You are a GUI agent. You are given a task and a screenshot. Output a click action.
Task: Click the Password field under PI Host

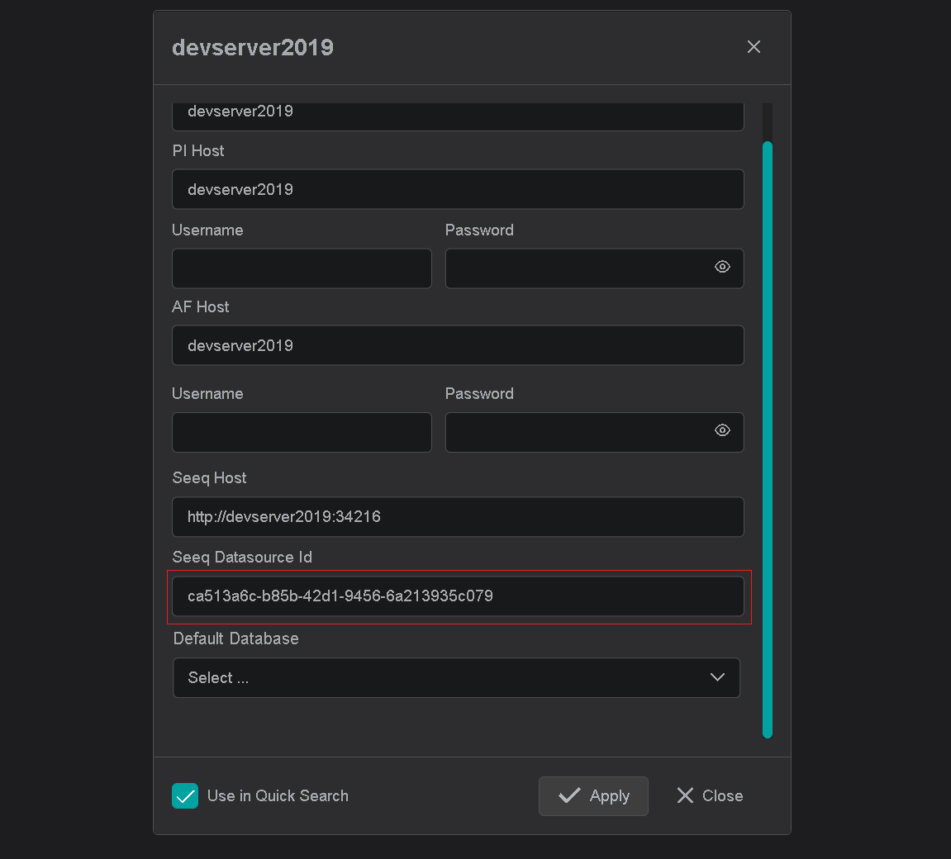[x=594, y=268]
